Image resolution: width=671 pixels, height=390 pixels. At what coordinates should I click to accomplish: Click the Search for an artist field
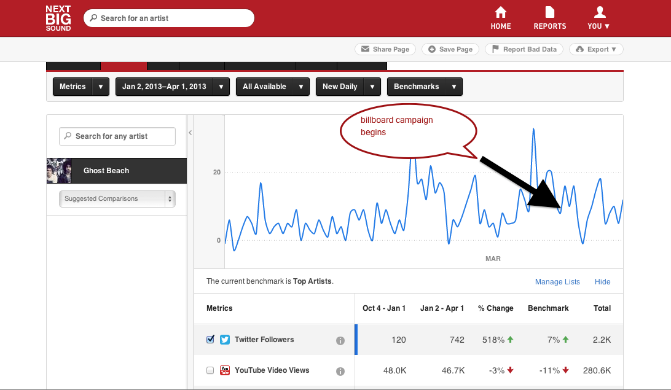pos(169,18)
